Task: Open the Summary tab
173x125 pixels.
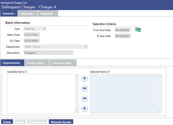Action: point(28,13)
